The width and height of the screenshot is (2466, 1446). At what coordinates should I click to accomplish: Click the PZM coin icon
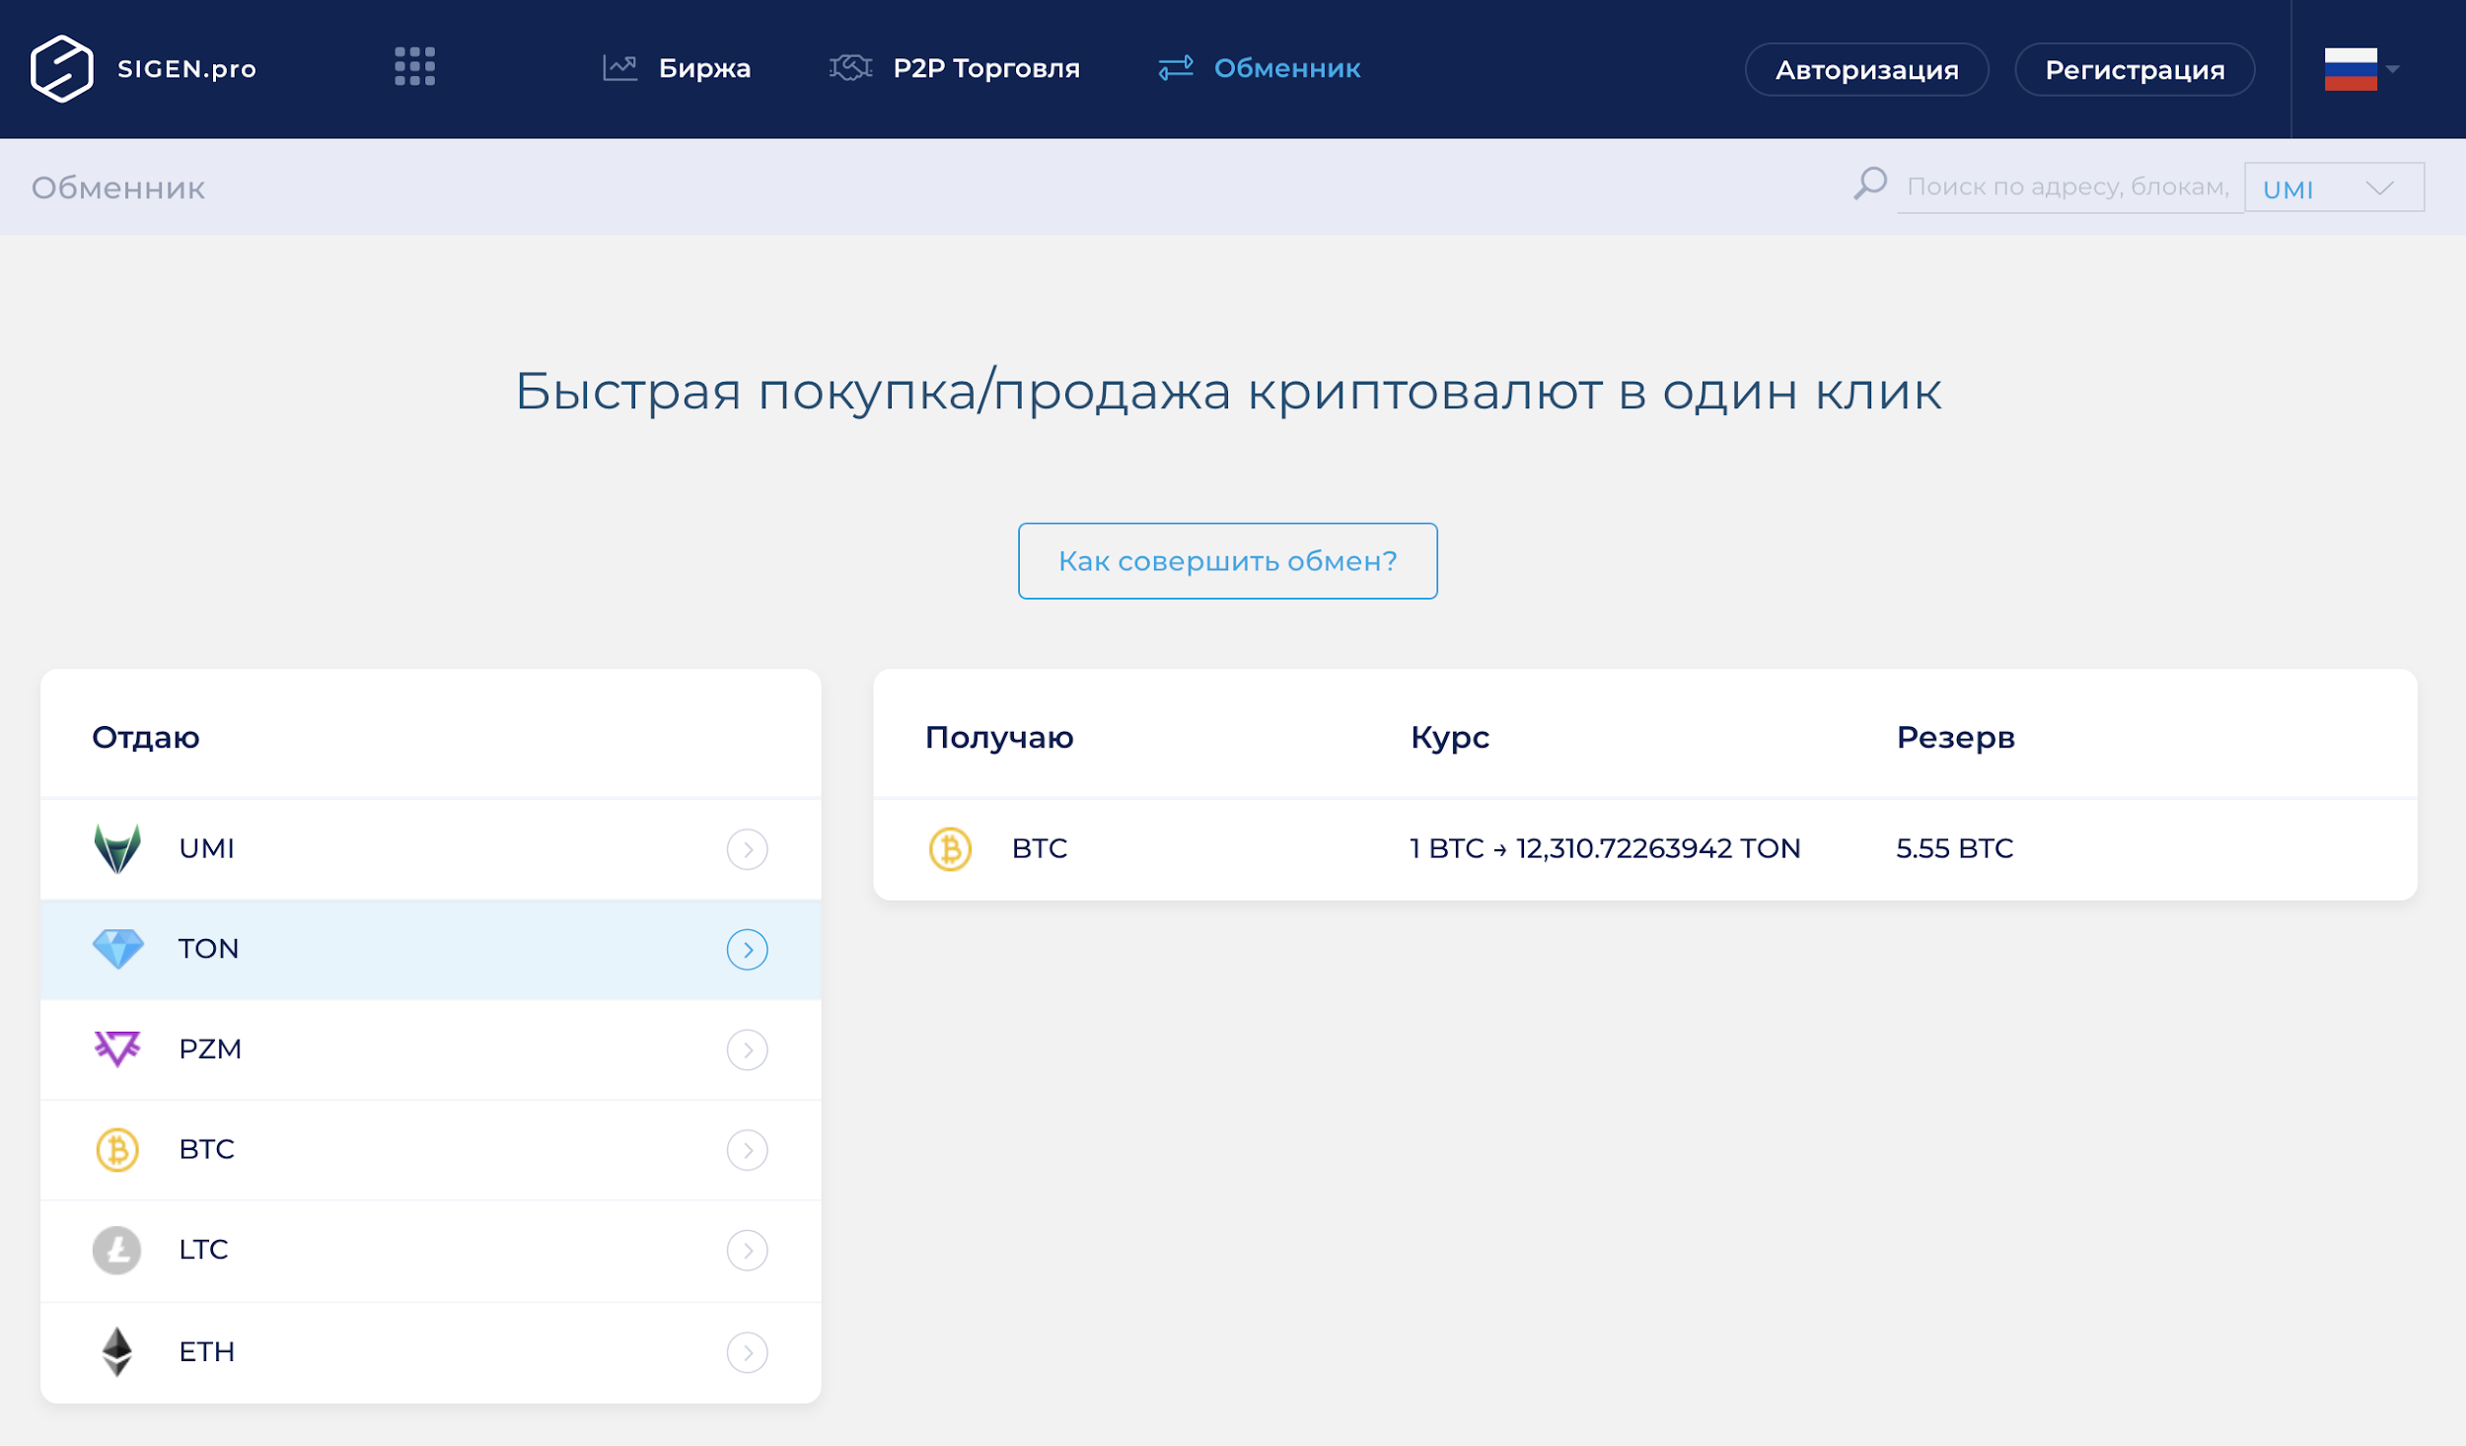point(117,1048)
